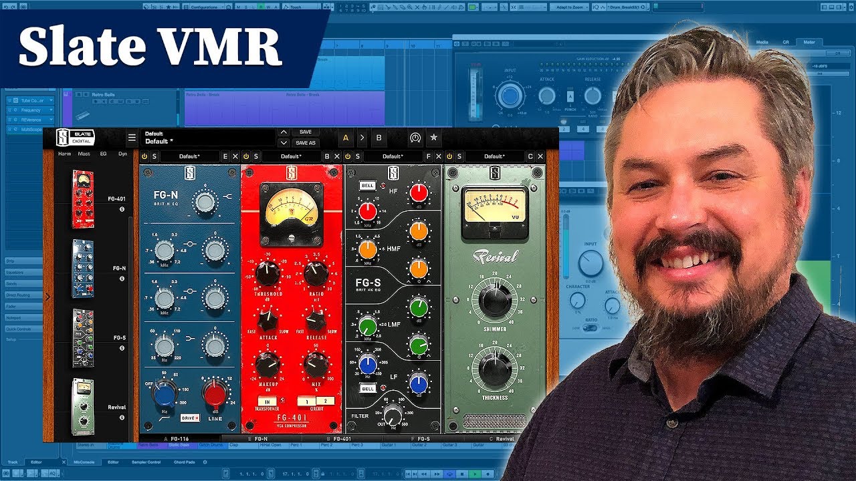
Task: Toggle power on the Revival module
Action: (x=449, y=156)
